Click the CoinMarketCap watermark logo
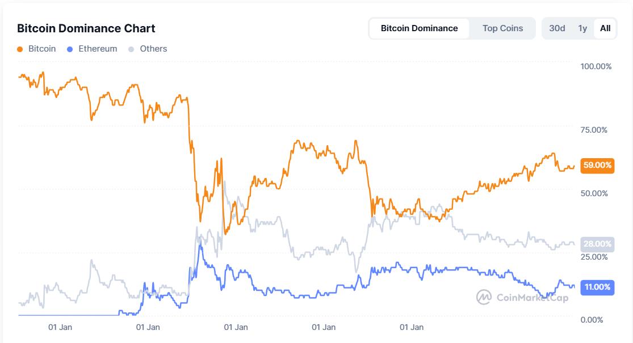This screenshot has height=343, width=633. 484,295
